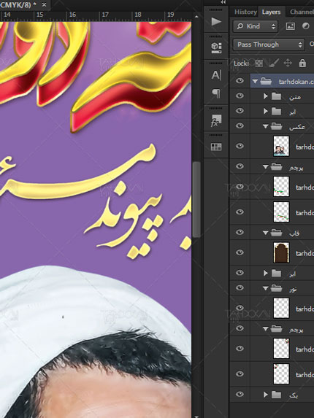Image resolution: width=314 pixels, height=418 pixels.
Task: Toggle visibility of the brown arch layer
Action: 240,252
